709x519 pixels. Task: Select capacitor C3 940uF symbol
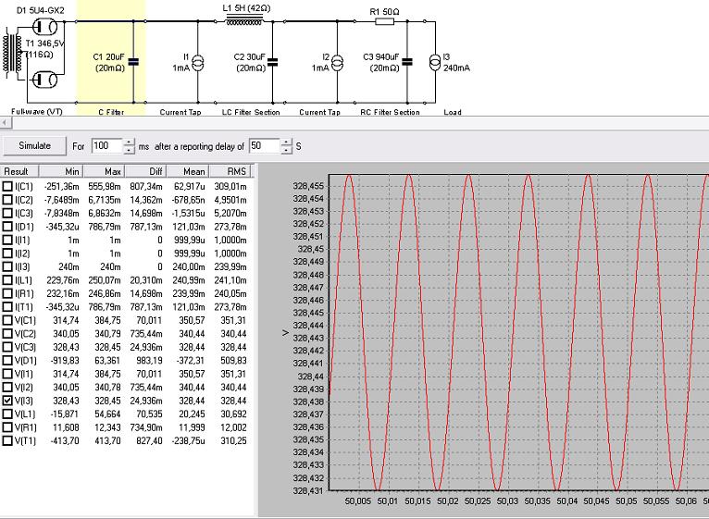tap(408, 62)
